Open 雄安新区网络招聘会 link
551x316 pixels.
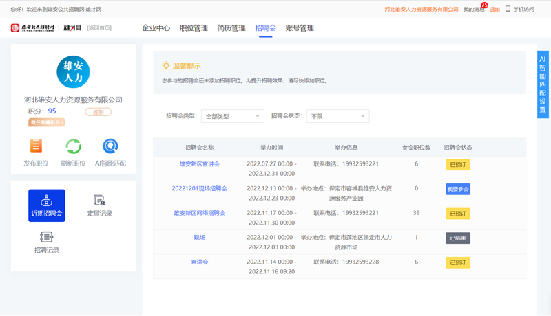(x=199, y=213)
